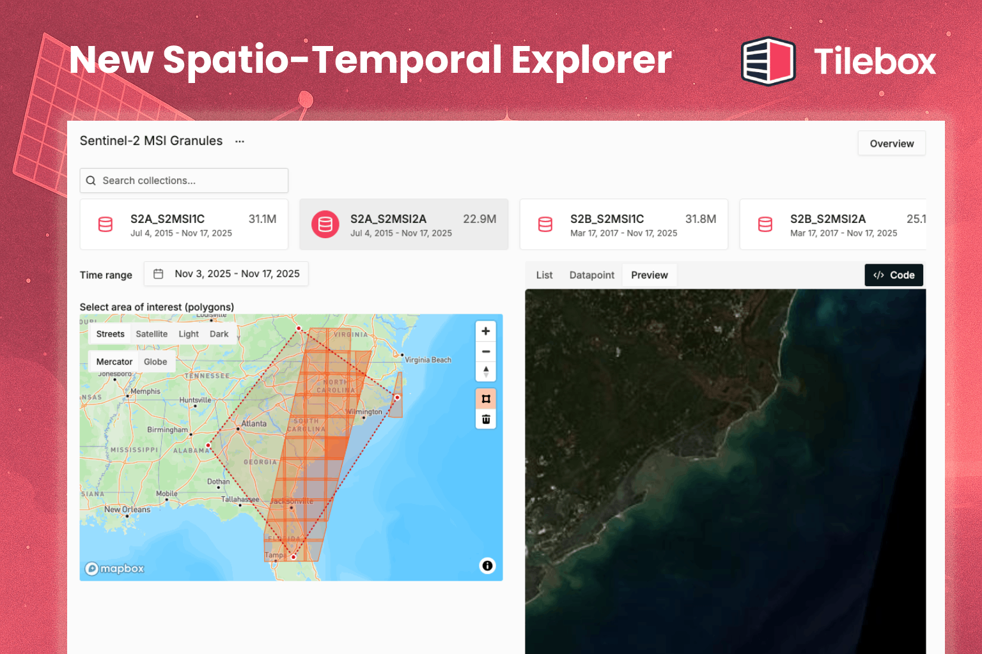Switch to the List tab
This screenshot has width=982, height=654.
545,275
